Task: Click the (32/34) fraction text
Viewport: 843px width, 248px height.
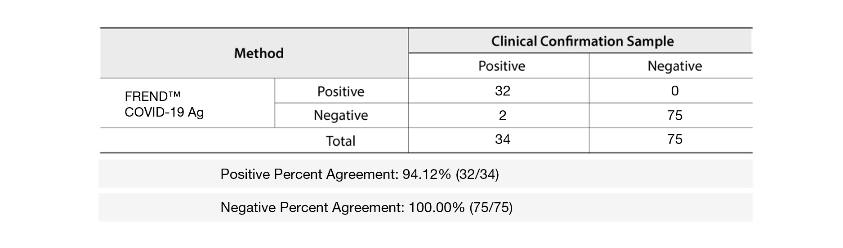Action: coord(477,174)
